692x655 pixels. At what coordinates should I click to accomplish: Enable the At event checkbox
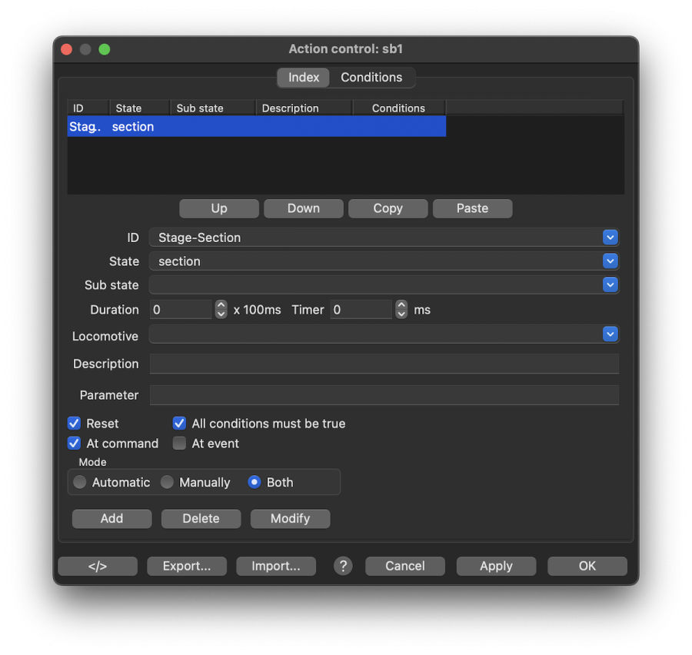[x=179, y=444]
